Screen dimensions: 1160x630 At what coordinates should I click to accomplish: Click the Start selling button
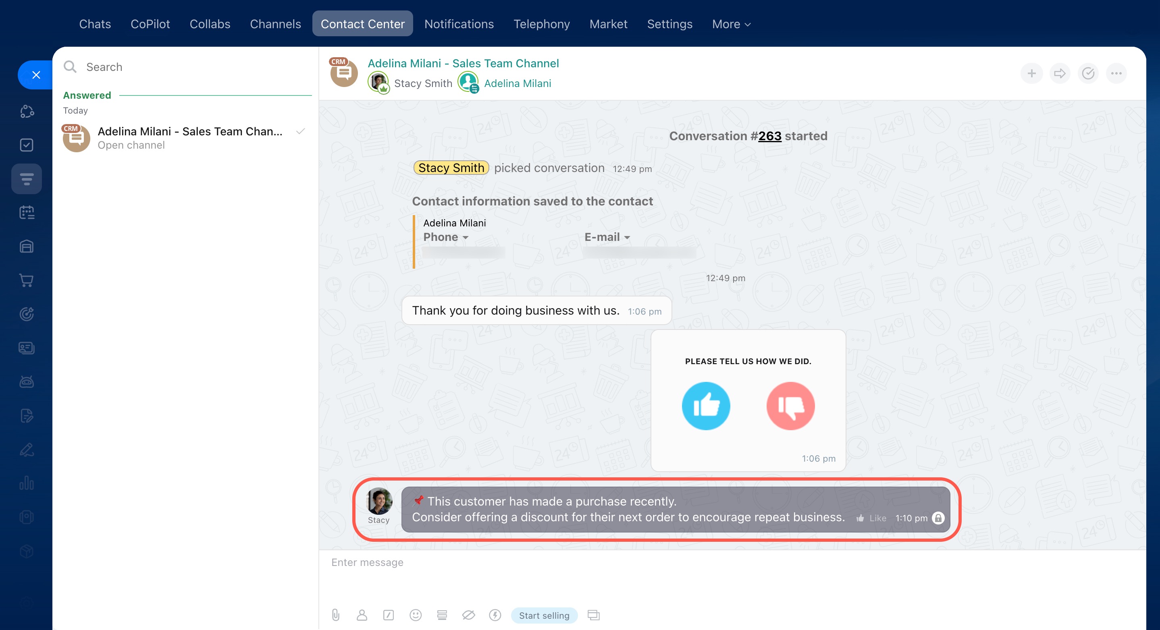point(544,615)
